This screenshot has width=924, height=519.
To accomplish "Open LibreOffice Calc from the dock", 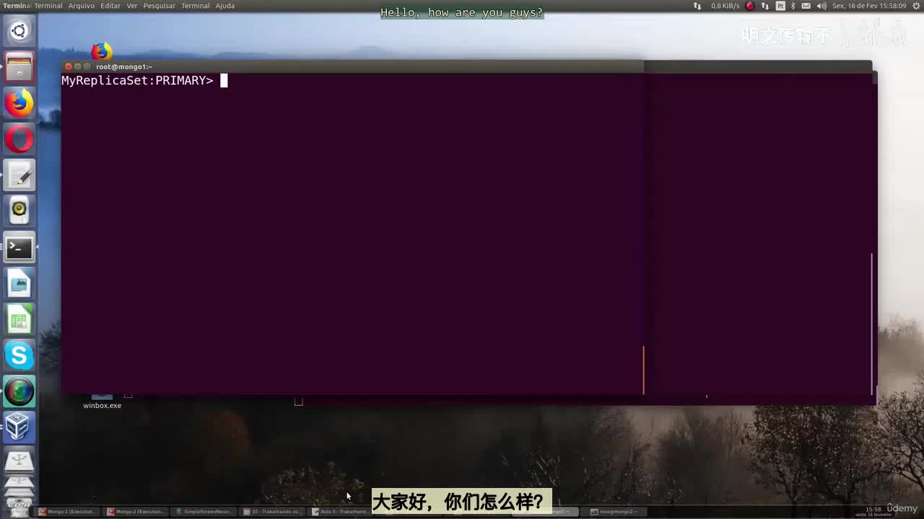I will pyautogui.click(x=19, y=319).
